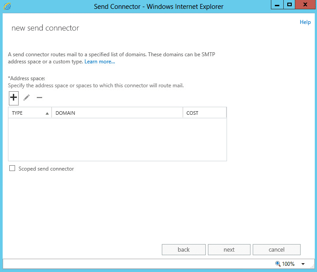
Task: Follow the Learn more link
Action: [100, 62]
